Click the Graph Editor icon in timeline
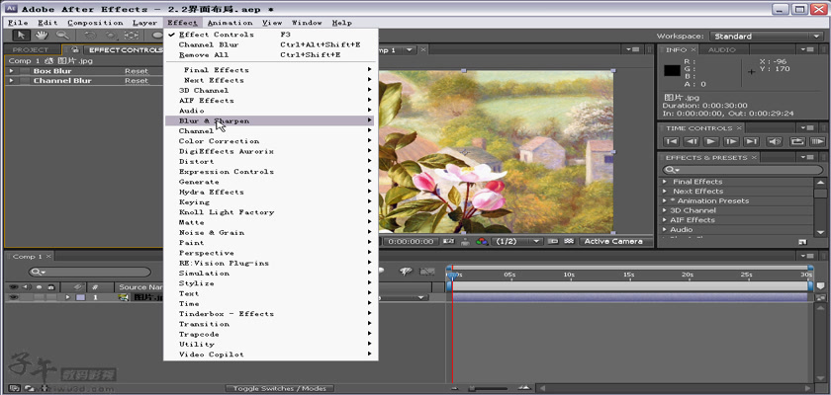Image resolution: width=831 pixels, height=395 pixels. 427,272
